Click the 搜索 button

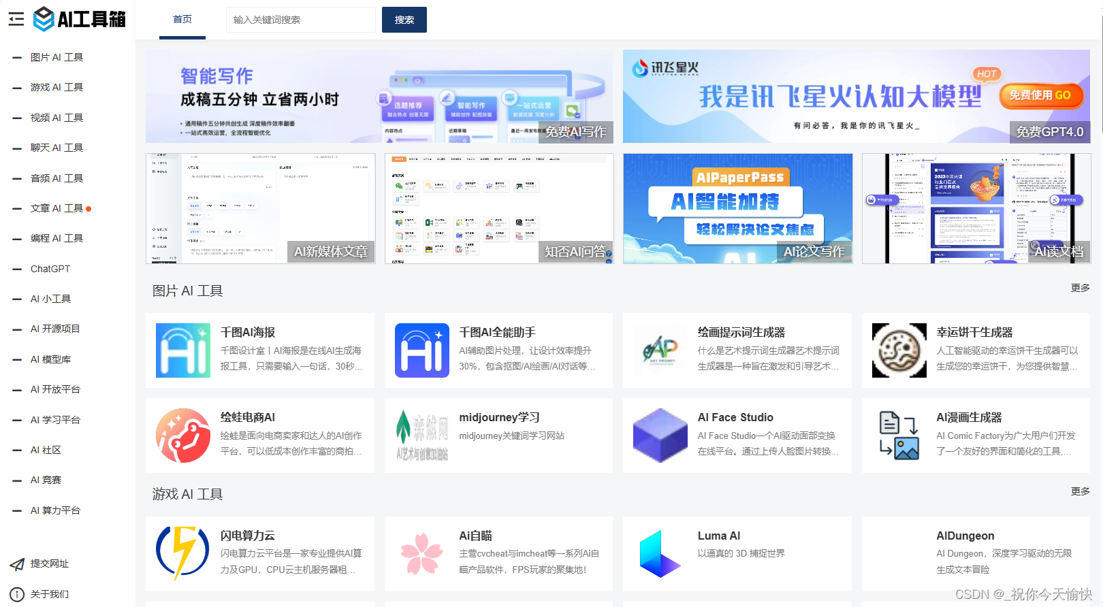(x=404, y=20)
